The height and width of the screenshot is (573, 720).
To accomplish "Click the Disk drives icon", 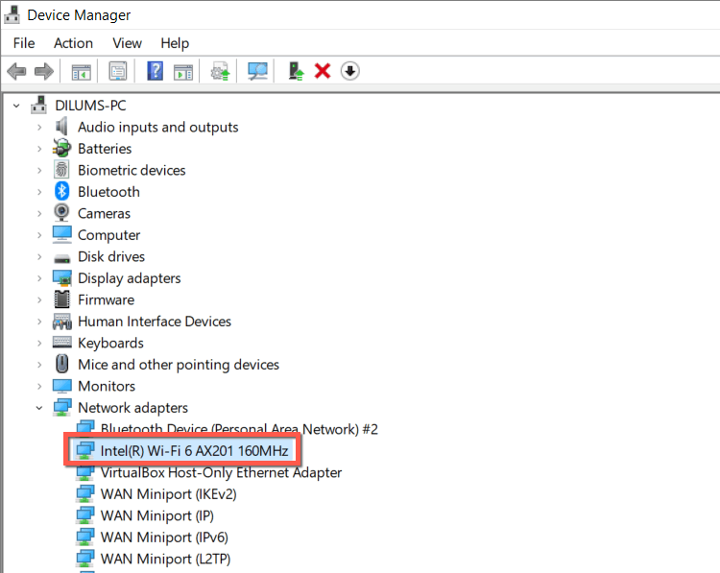I will pos(61,258).
